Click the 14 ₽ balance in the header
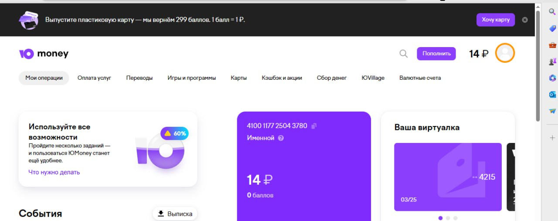 tap(479, 54)
